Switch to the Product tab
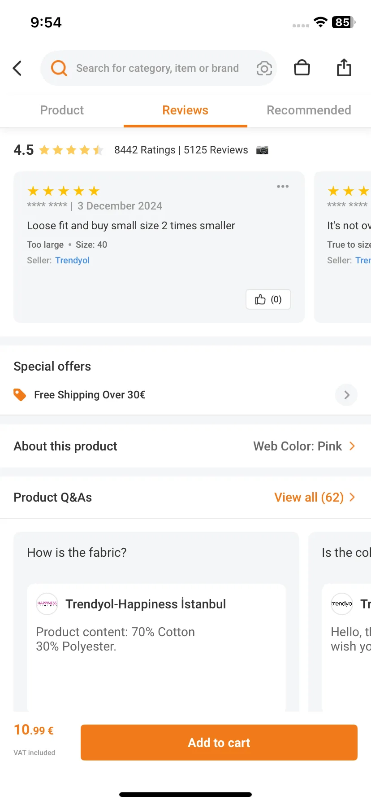Viewport: 371px width, 804px height. click(x=62, y=110)
